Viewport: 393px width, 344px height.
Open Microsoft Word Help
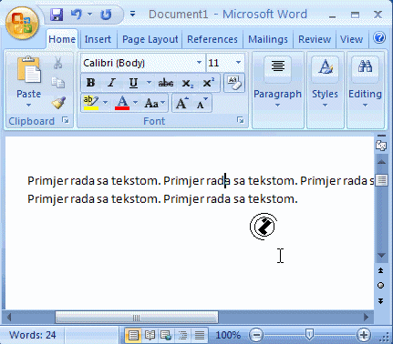tap(379, 38)
